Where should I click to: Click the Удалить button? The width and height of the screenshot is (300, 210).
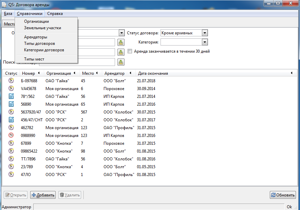(70, 195)
